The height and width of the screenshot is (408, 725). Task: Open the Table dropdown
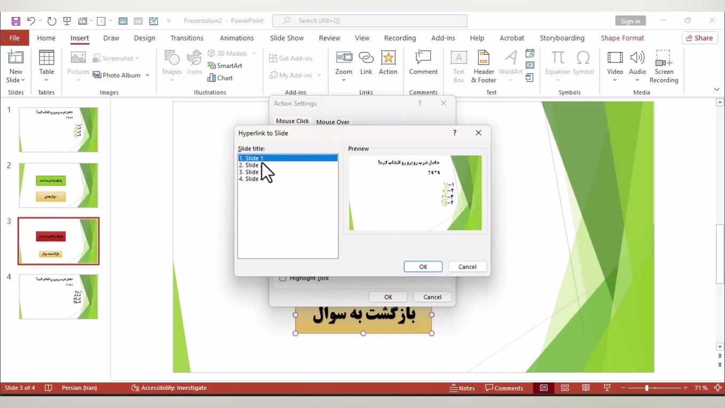coord(46,81)
